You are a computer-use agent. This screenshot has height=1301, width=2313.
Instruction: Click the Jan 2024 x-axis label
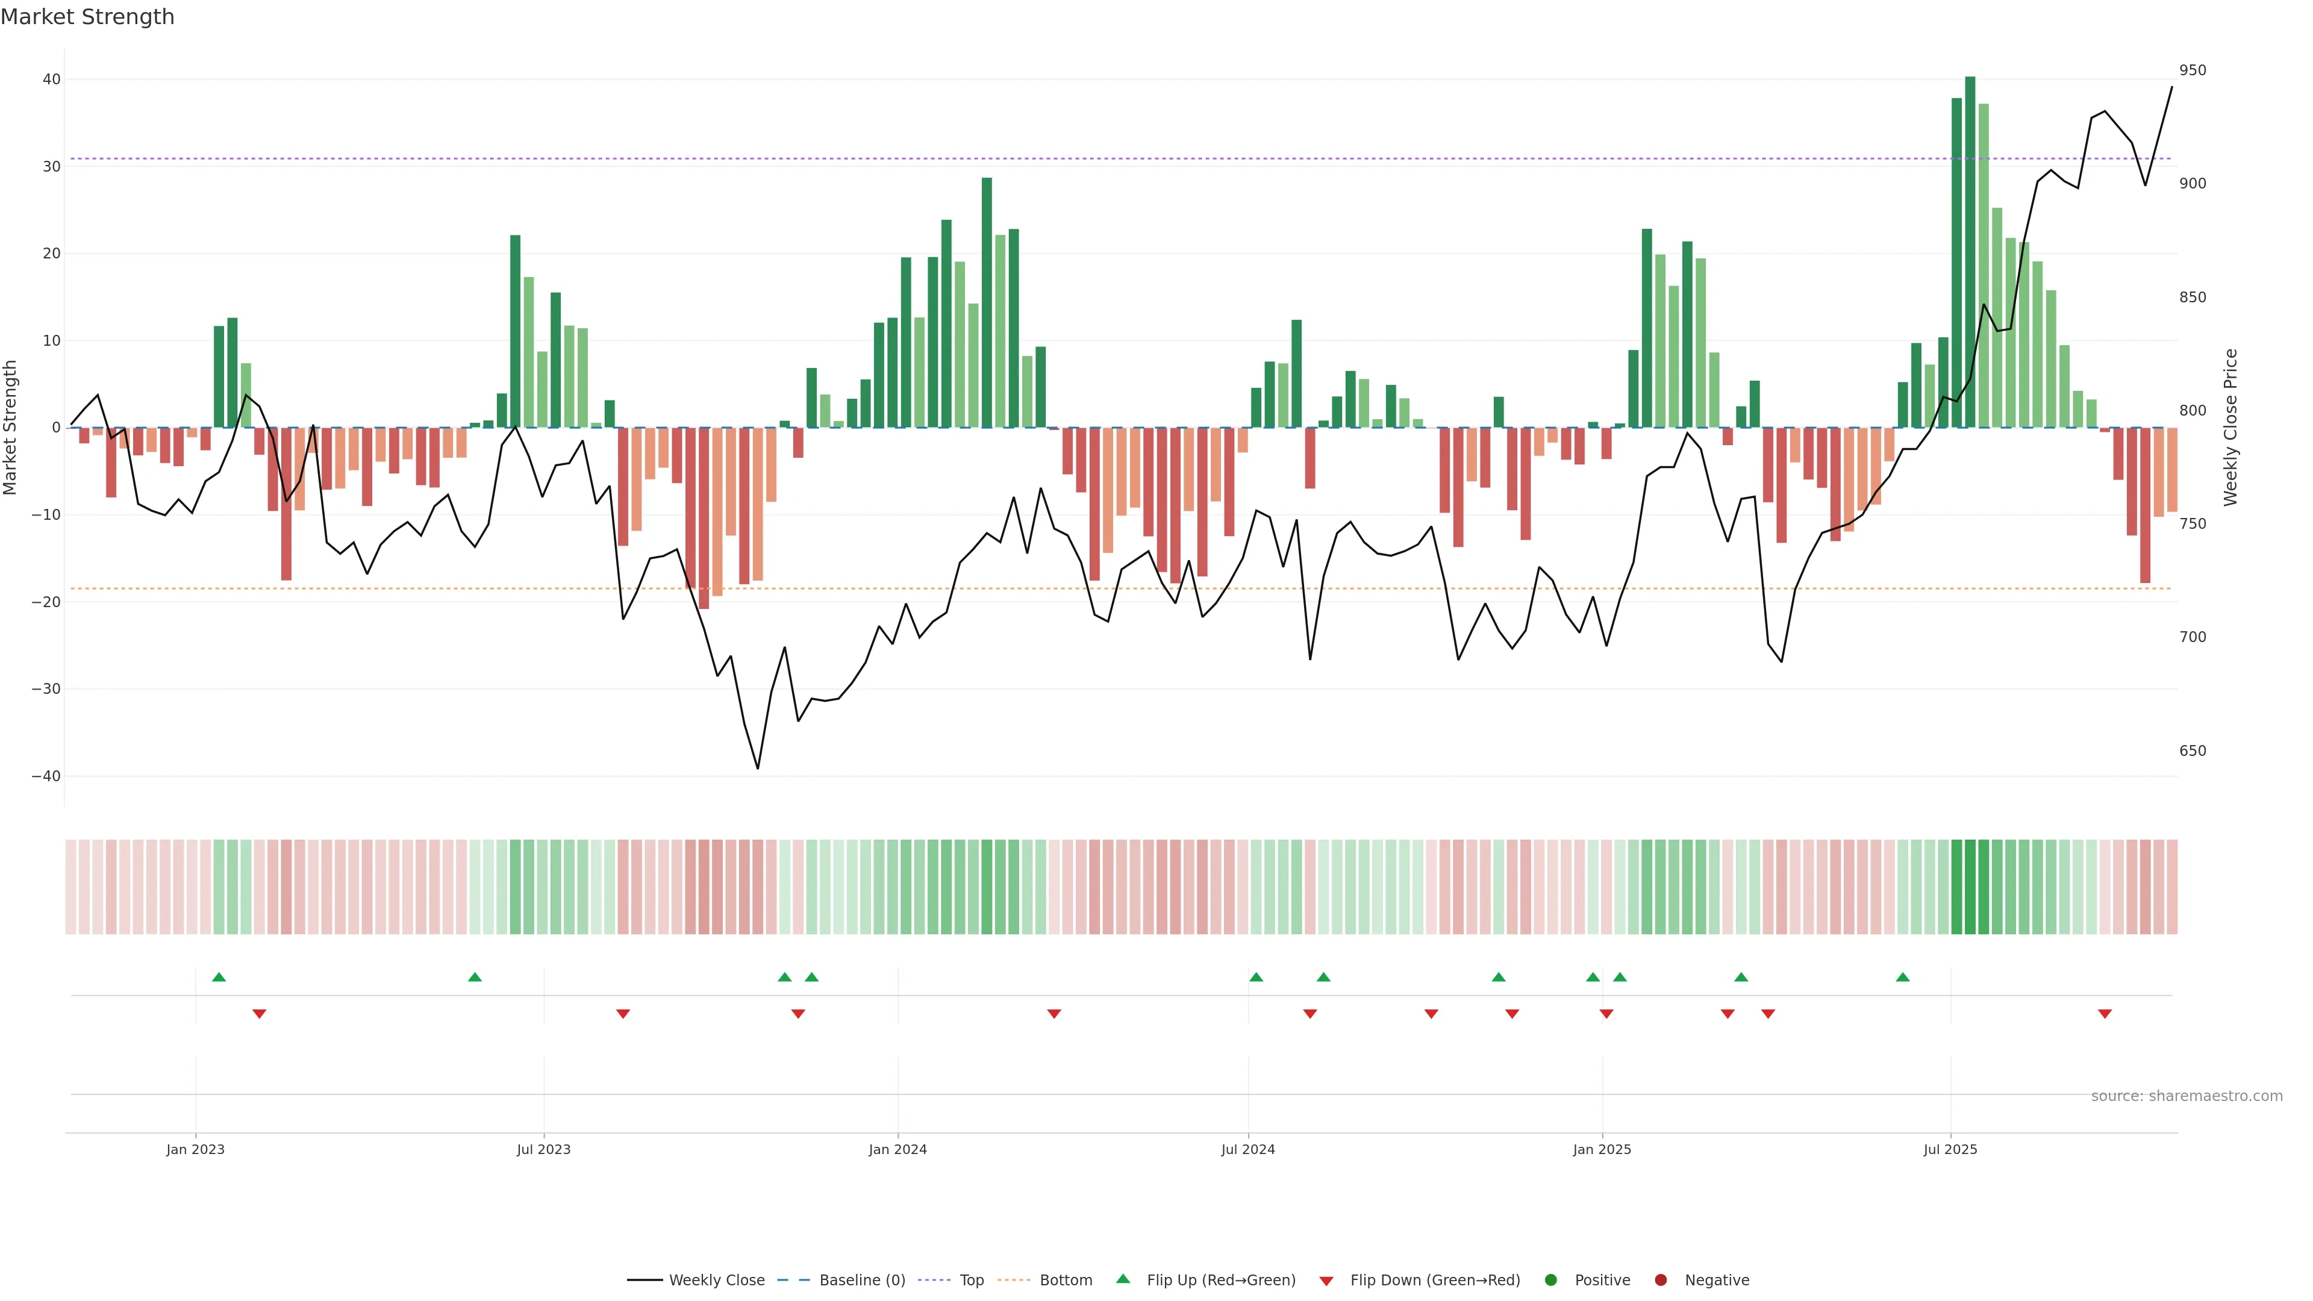pos(898,1149)
